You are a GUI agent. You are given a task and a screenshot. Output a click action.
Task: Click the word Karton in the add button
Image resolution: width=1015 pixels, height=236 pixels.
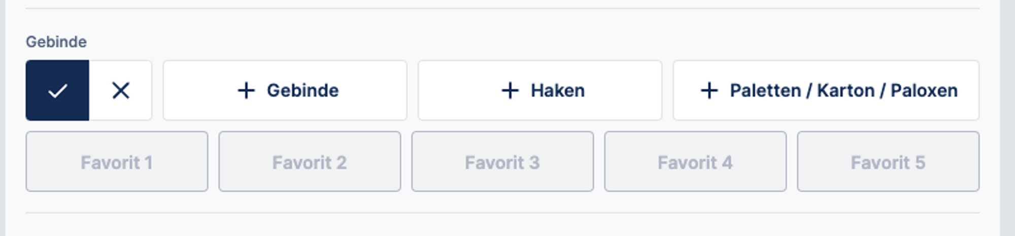pyautogui.click(x=845, y=91)
